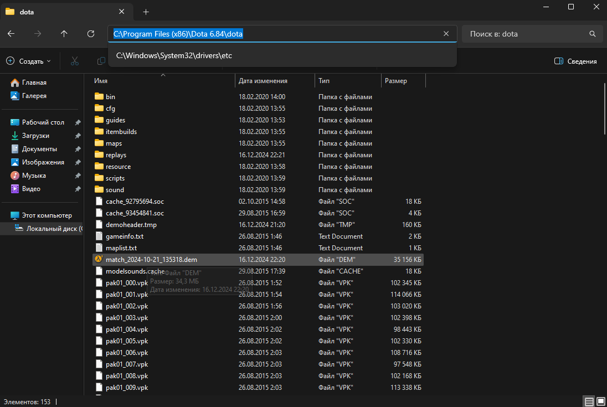Select the pak01_004.vpk file icon
This screenshot has height=407, width=607.
point(99,329)
